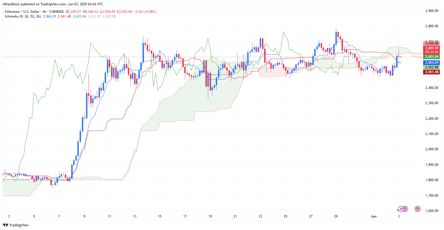
Task: Click the 1,800.00 price axis label
Action: 432,180
